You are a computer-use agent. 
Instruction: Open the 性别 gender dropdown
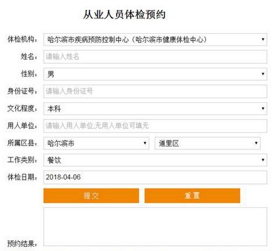coord(155,74)
